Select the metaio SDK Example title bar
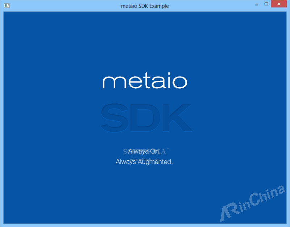The image size is (290, 227). [x=145, y=6]
